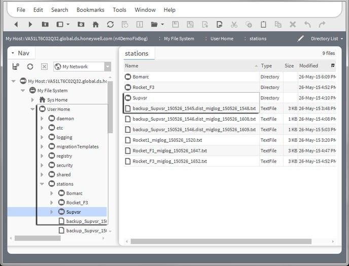The image size is (349, 266).
Task: Click the Nav sidebar sync refresh icon
Action: [x=30, y=66]
